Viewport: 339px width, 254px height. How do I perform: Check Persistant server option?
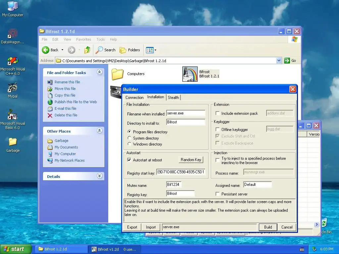pos(218,194)
